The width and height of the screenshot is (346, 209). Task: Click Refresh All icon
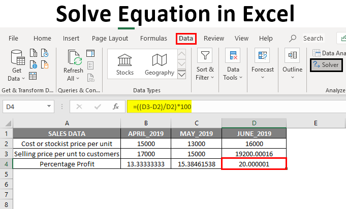pyautogui.click(x=75, y=58)
